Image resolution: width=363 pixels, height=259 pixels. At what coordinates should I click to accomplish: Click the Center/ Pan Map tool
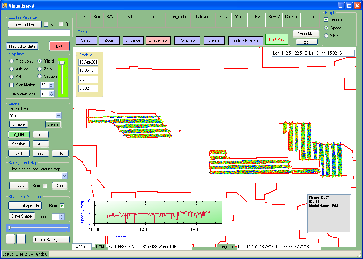click(x=246, y=41)
